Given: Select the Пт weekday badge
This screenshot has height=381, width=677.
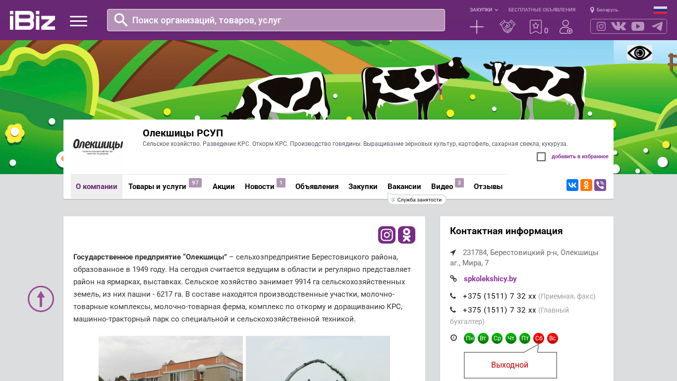Looking at the screenshot, I should [525, 338].
